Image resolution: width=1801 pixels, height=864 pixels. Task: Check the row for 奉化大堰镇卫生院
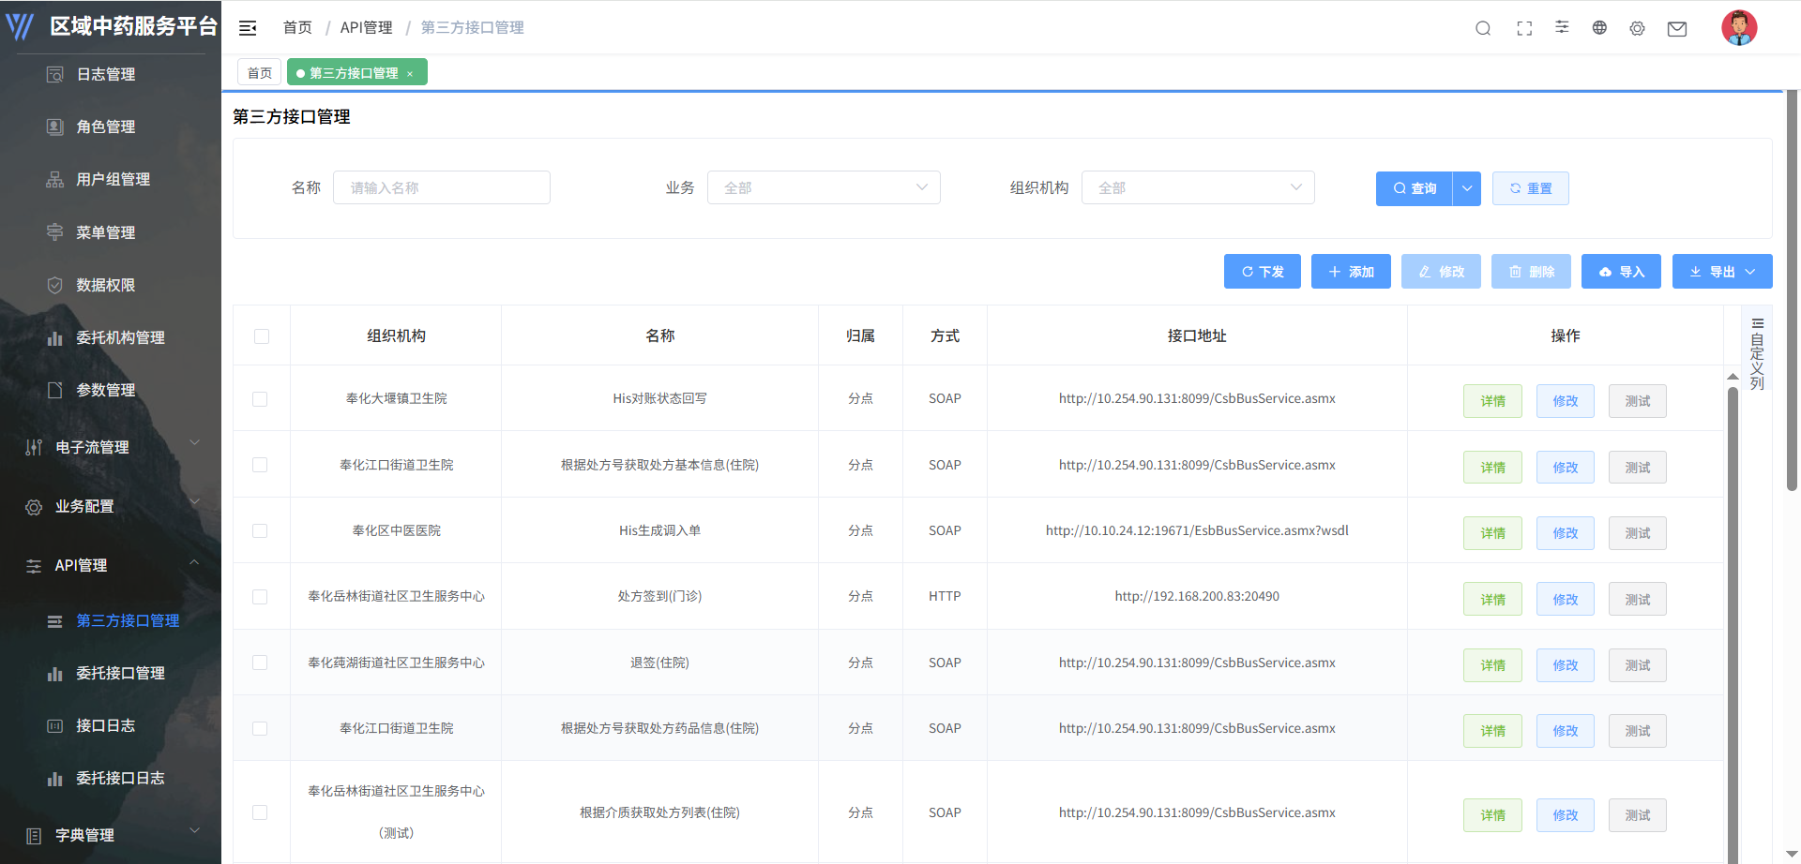coord(260,399)
